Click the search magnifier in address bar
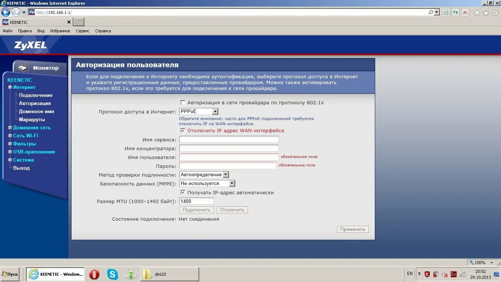 431,12
